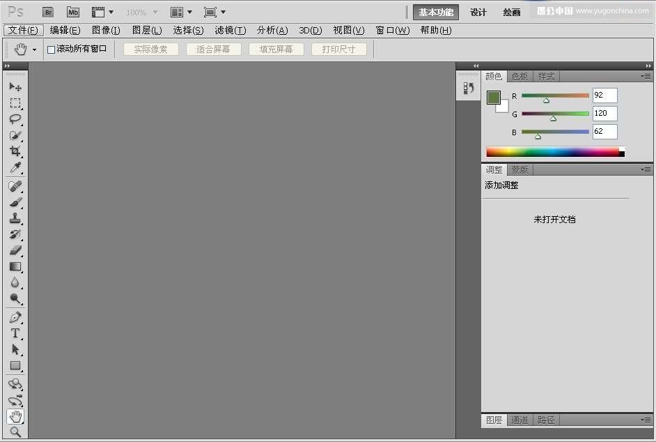
Task: Switch to the 通道 tab
Action: point(520,420)
